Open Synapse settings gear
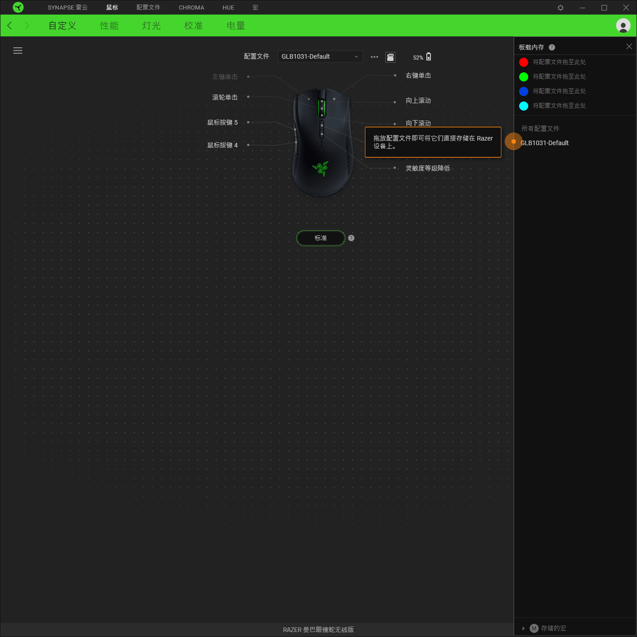 (561, 8)
